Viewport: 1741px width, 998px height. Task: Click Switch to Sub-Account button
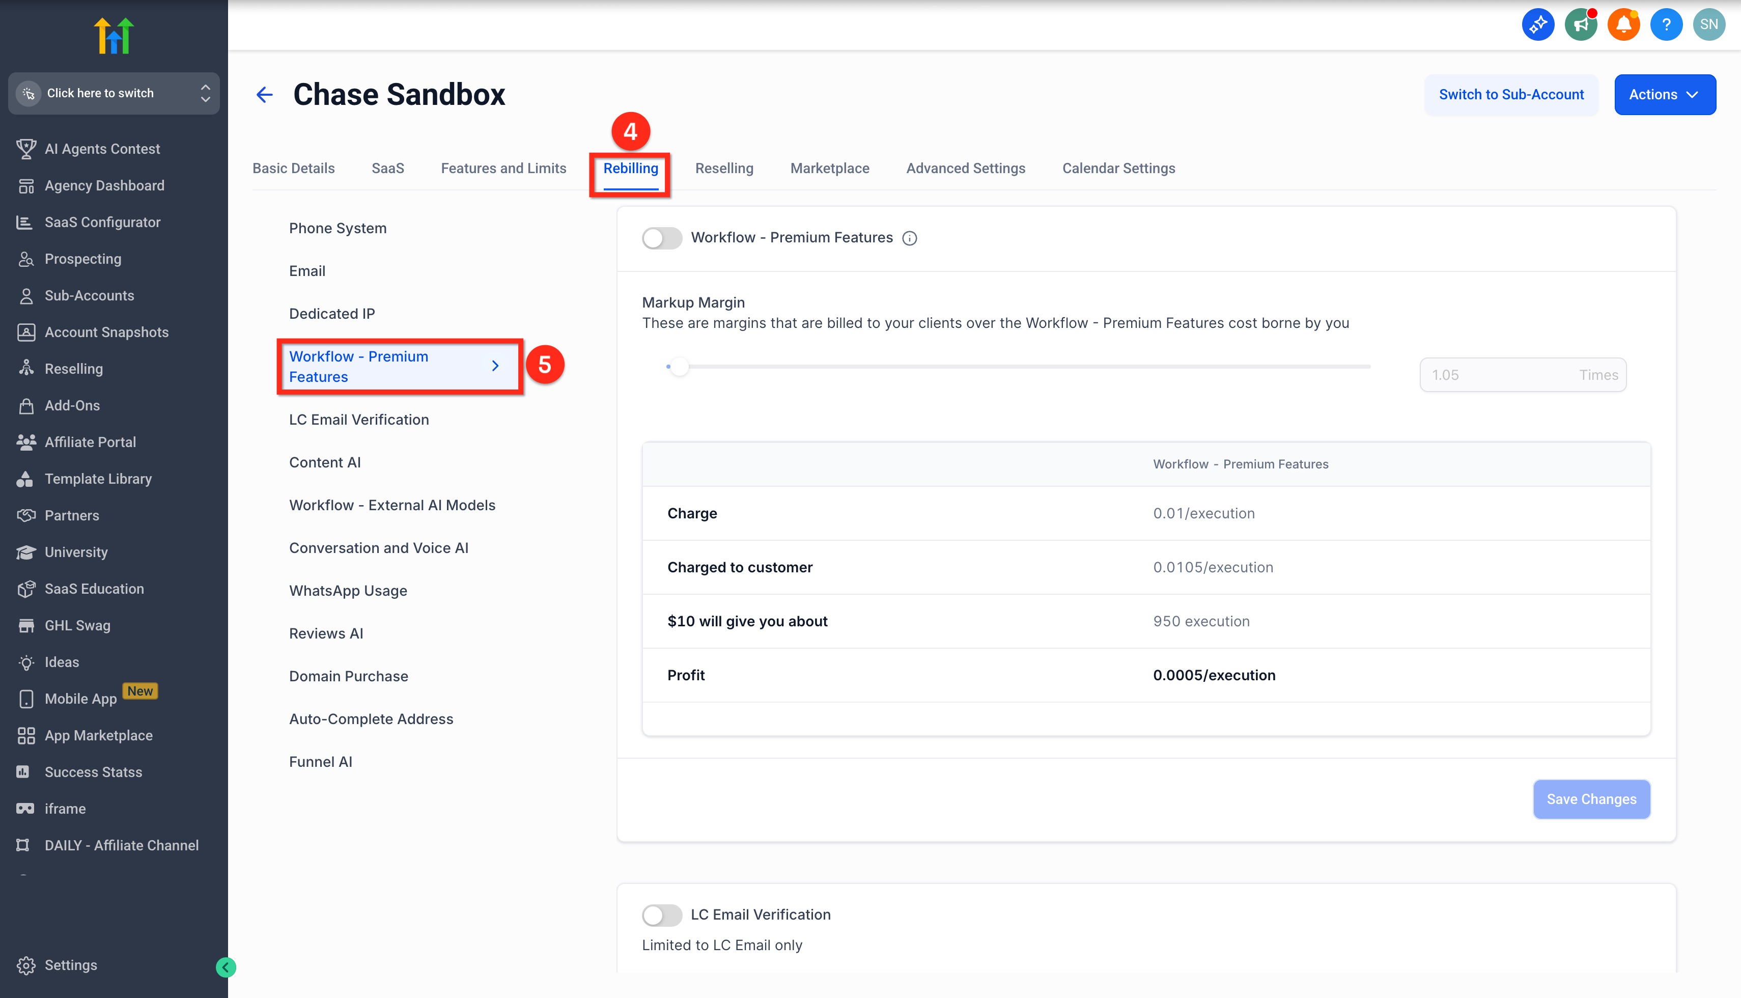click(1511, 95)
